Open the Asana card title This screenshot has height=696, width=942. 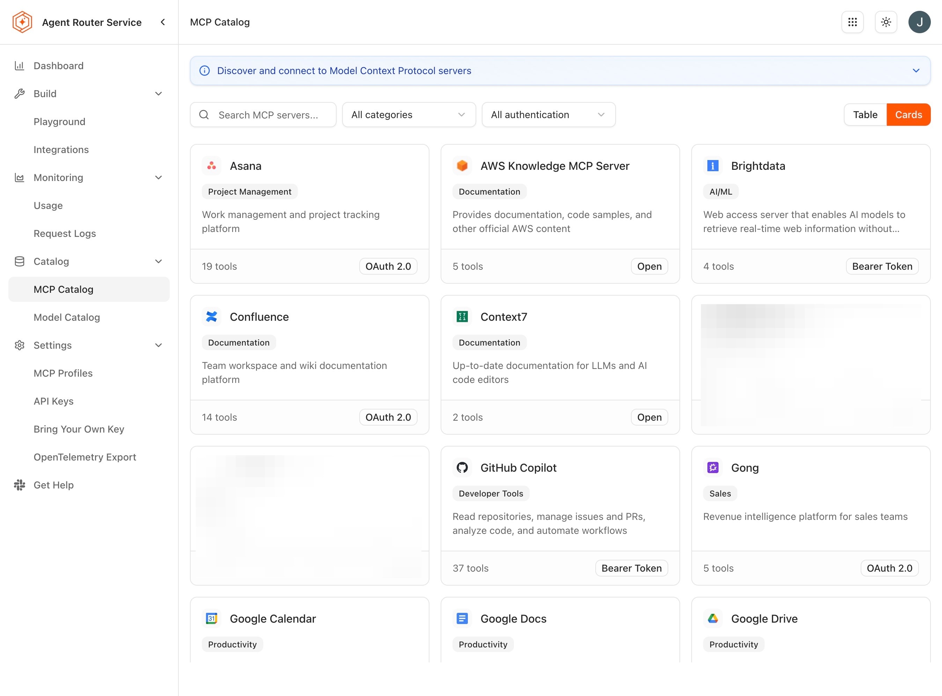[245, 166]
